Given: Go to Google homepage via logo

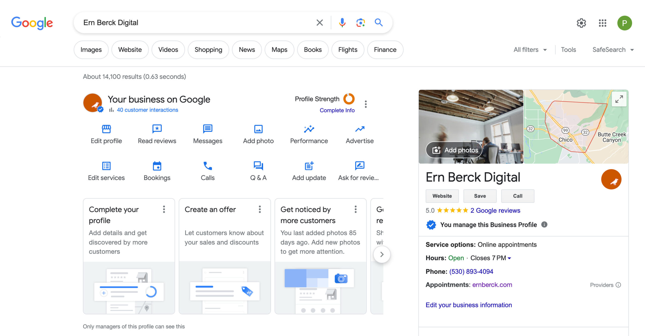Looking at the screenshot, I should pyautogui.click(x=32, y=23).
